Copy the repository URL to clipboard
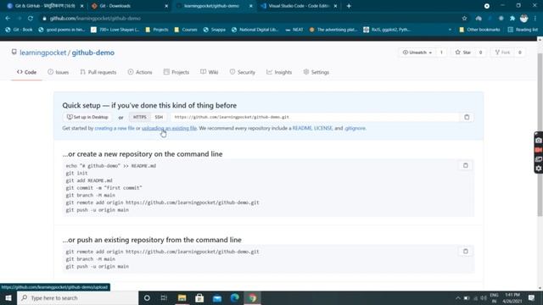Viewport: 543px width, 305px height. point(467,117)
